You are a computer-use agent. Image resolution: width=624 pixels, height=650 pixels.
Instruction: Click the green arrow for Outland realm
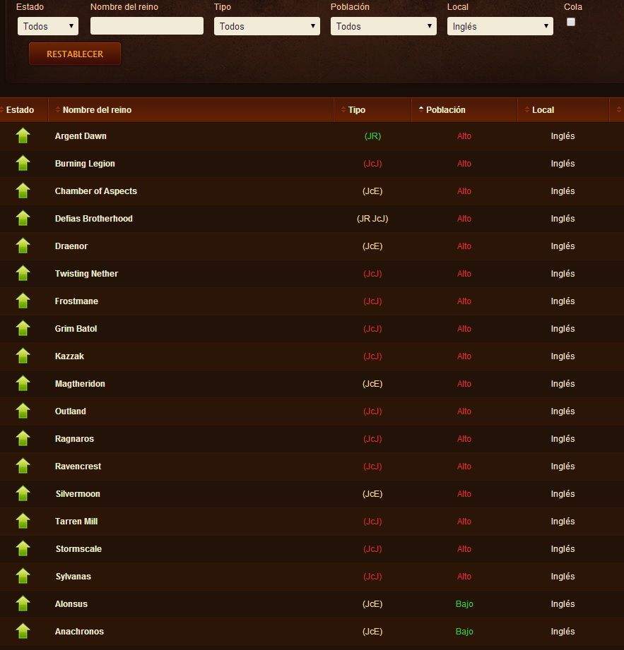(x=23, y=411)
